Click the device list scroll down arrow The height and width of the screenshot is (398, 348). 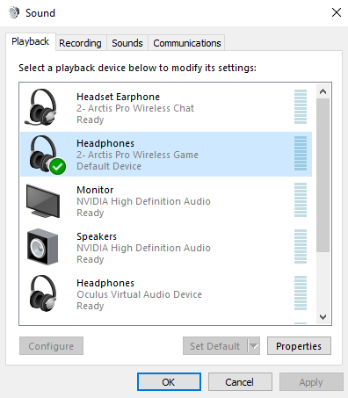[x=323, y=317]
